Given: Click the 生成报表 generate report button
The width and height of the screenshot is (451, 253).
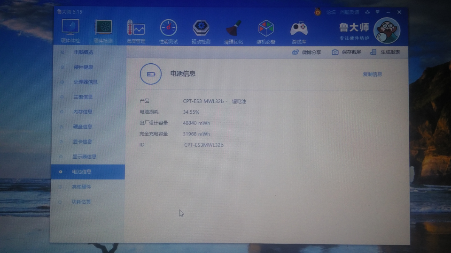Looking at the screenshot, I should [x=385, y=52].
